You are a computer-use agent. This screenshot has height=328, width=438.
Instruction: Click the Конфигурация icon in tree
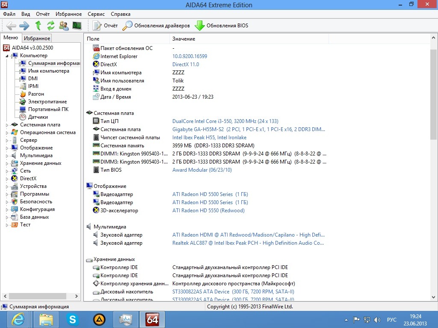coord(15,209)
